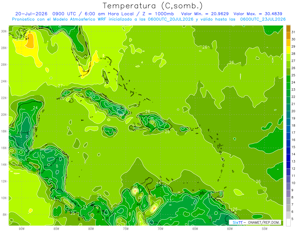300x232 pixels.
Task: Pick the blue swatch between 15 and 16
Action: click(x=288, y=143)
